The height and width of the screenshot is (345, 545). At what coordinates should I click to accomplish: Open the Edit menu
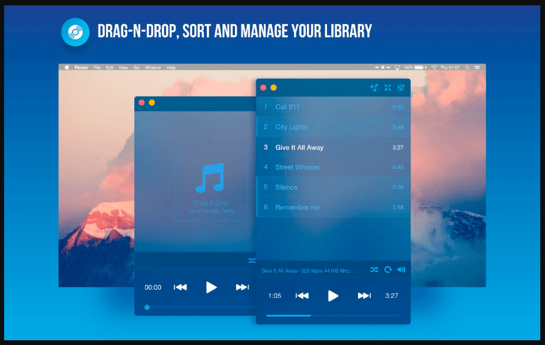(x=110, y=67)
